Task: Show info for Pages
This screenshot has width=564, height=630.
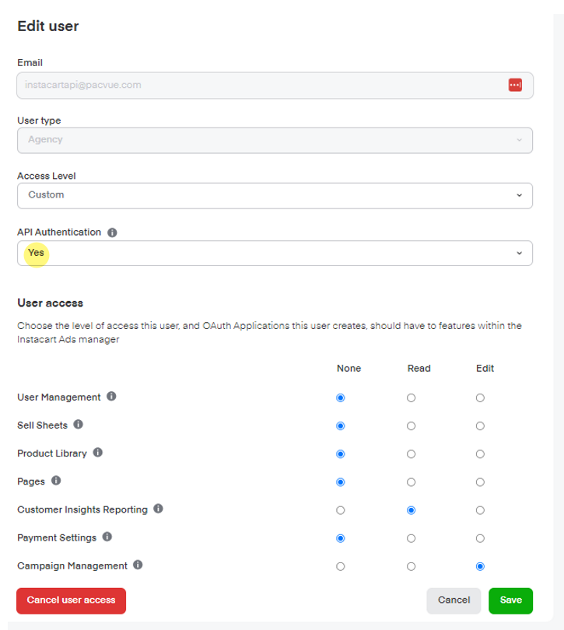Action: click(x=56, y=481)
